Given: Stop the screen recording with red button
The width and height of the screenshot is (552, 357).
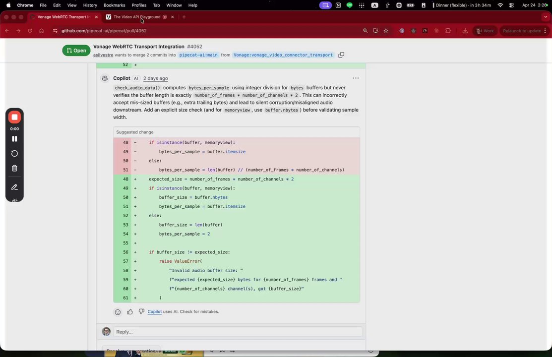Looking at the screenshot, I should [x=14, y=117].
